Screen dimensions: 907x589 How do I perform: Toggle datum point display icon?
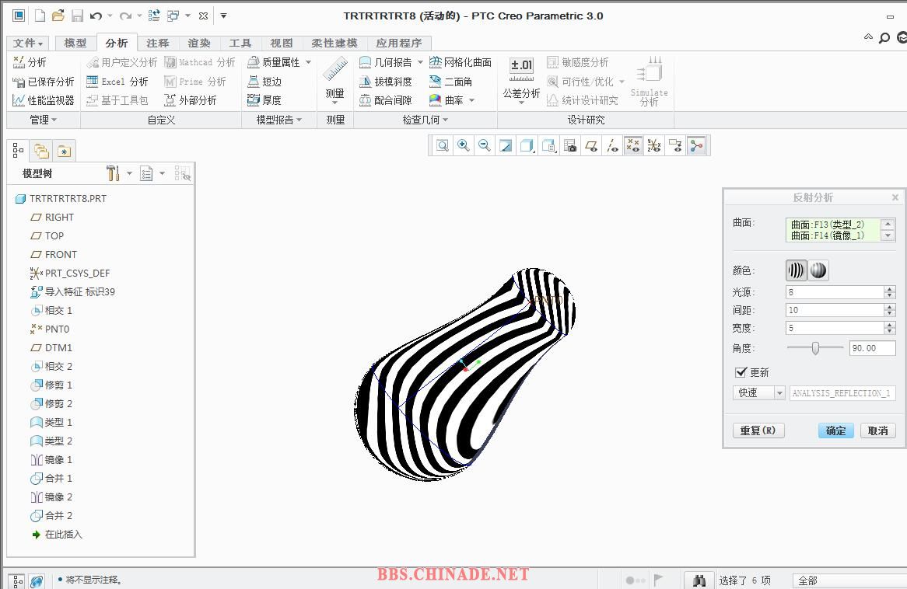pyautogui.click(x=633, y=145)
